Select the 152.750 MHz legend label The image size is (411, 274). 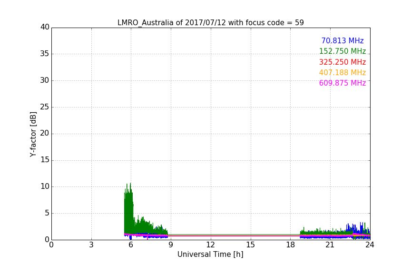[342, 51]
